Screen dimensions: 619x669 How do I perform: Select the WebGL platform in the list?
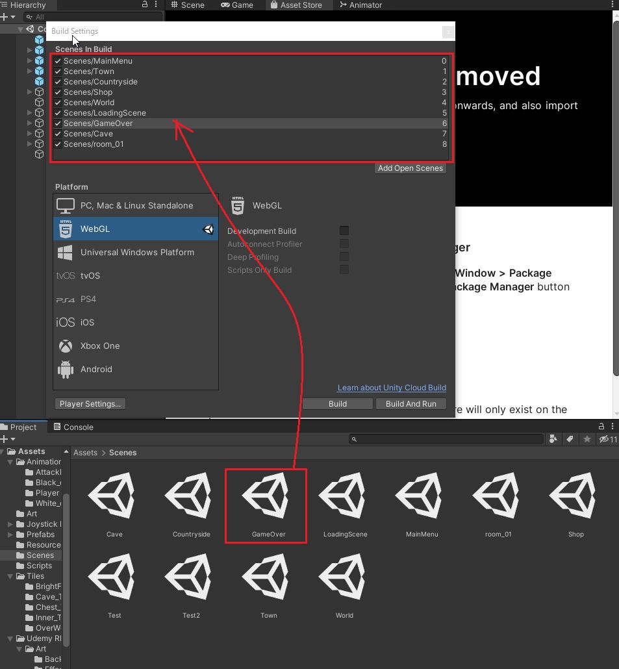click(136, 229)
